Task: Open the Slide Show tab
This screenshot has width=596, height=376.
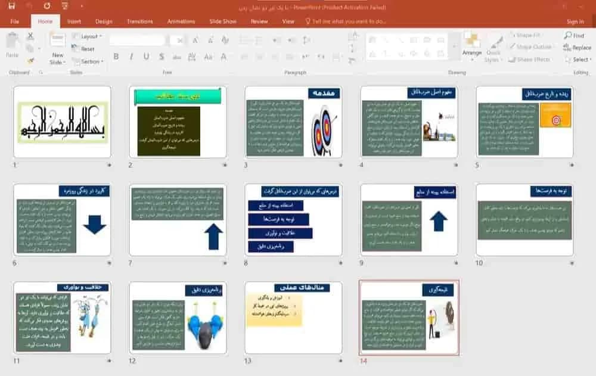Action: (x=223, y=21)
